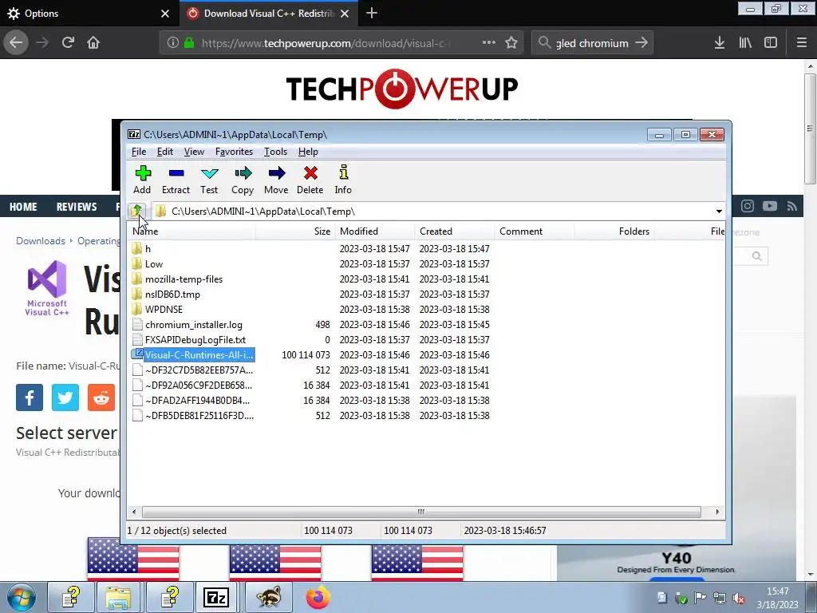Select FXSAPIDebugLogFile.txt file

[x=195, y=340]
